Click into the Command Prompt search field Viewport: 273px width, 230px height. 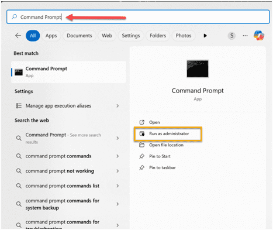[138, 17]
